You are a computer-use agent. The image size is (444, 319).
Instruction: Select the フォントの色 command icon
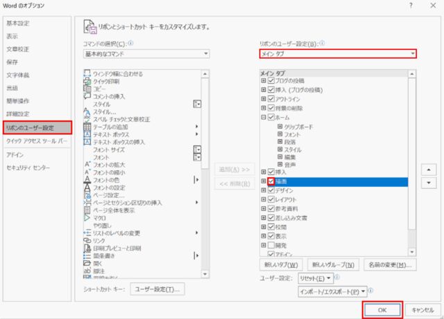point(87,179)
